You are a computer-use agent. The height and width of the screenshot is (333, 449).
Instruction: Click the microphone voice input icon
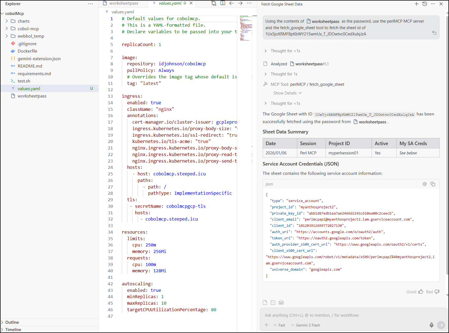click(x=431, y=325)
